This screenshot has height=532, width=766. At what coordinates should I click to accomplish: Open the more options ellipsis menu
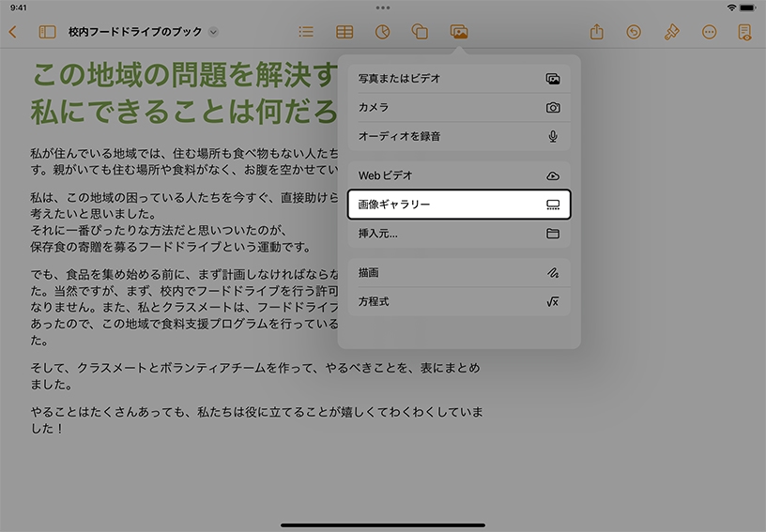pos(709,32)
